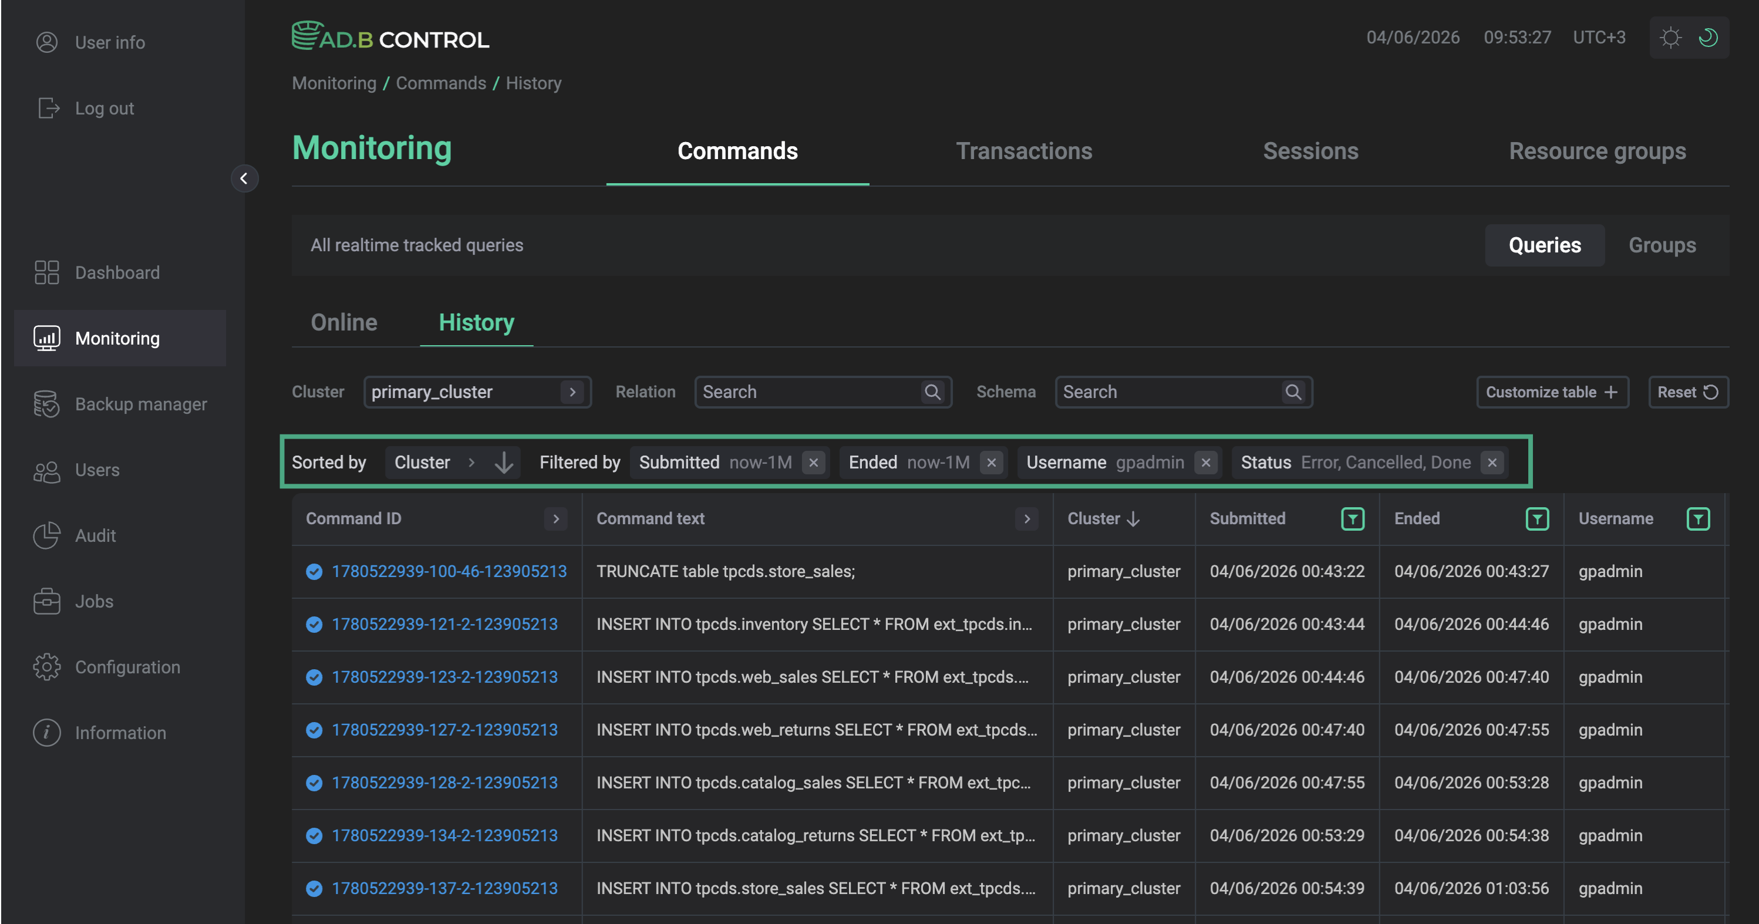Screen dimensions: 1759x924
Task: Open the Ended column filter
Action: tap(1537, 519)
